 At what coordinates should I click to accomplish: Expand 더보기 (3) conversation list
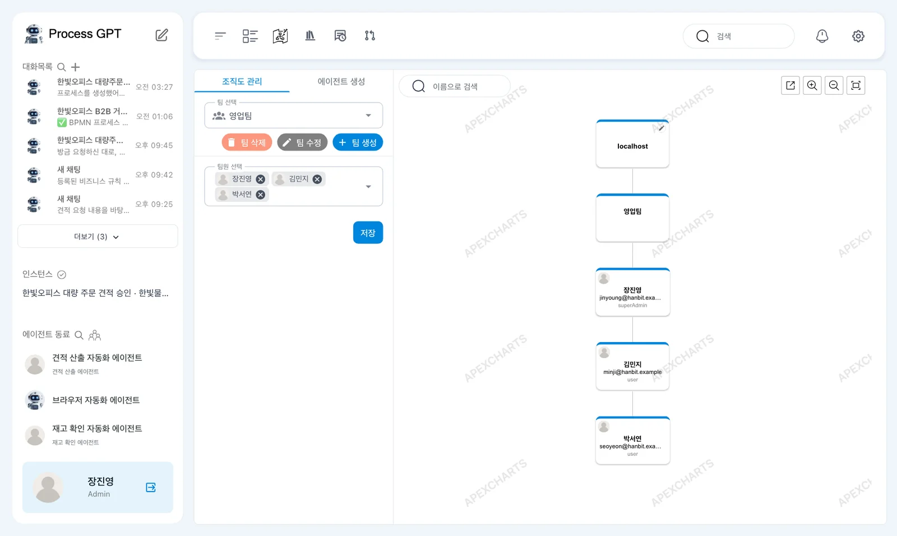(x=98, y=237)
